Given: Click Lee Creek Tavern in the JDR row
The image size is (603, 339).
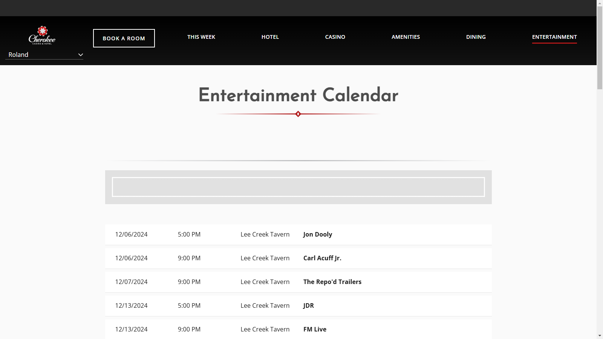Looking at the screenshot, I should 265,305.
